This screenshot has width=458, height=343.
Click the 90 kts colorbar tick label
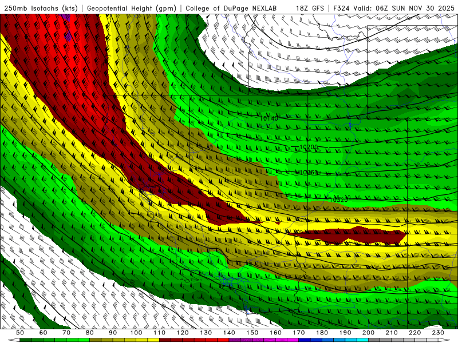pyautogui.click(x=113, y=333)
